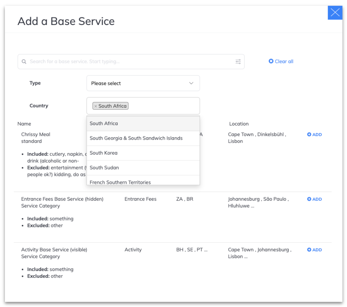Click the Location column header
347x307 pixels.
pyautogui.click(x=239, y=124)
